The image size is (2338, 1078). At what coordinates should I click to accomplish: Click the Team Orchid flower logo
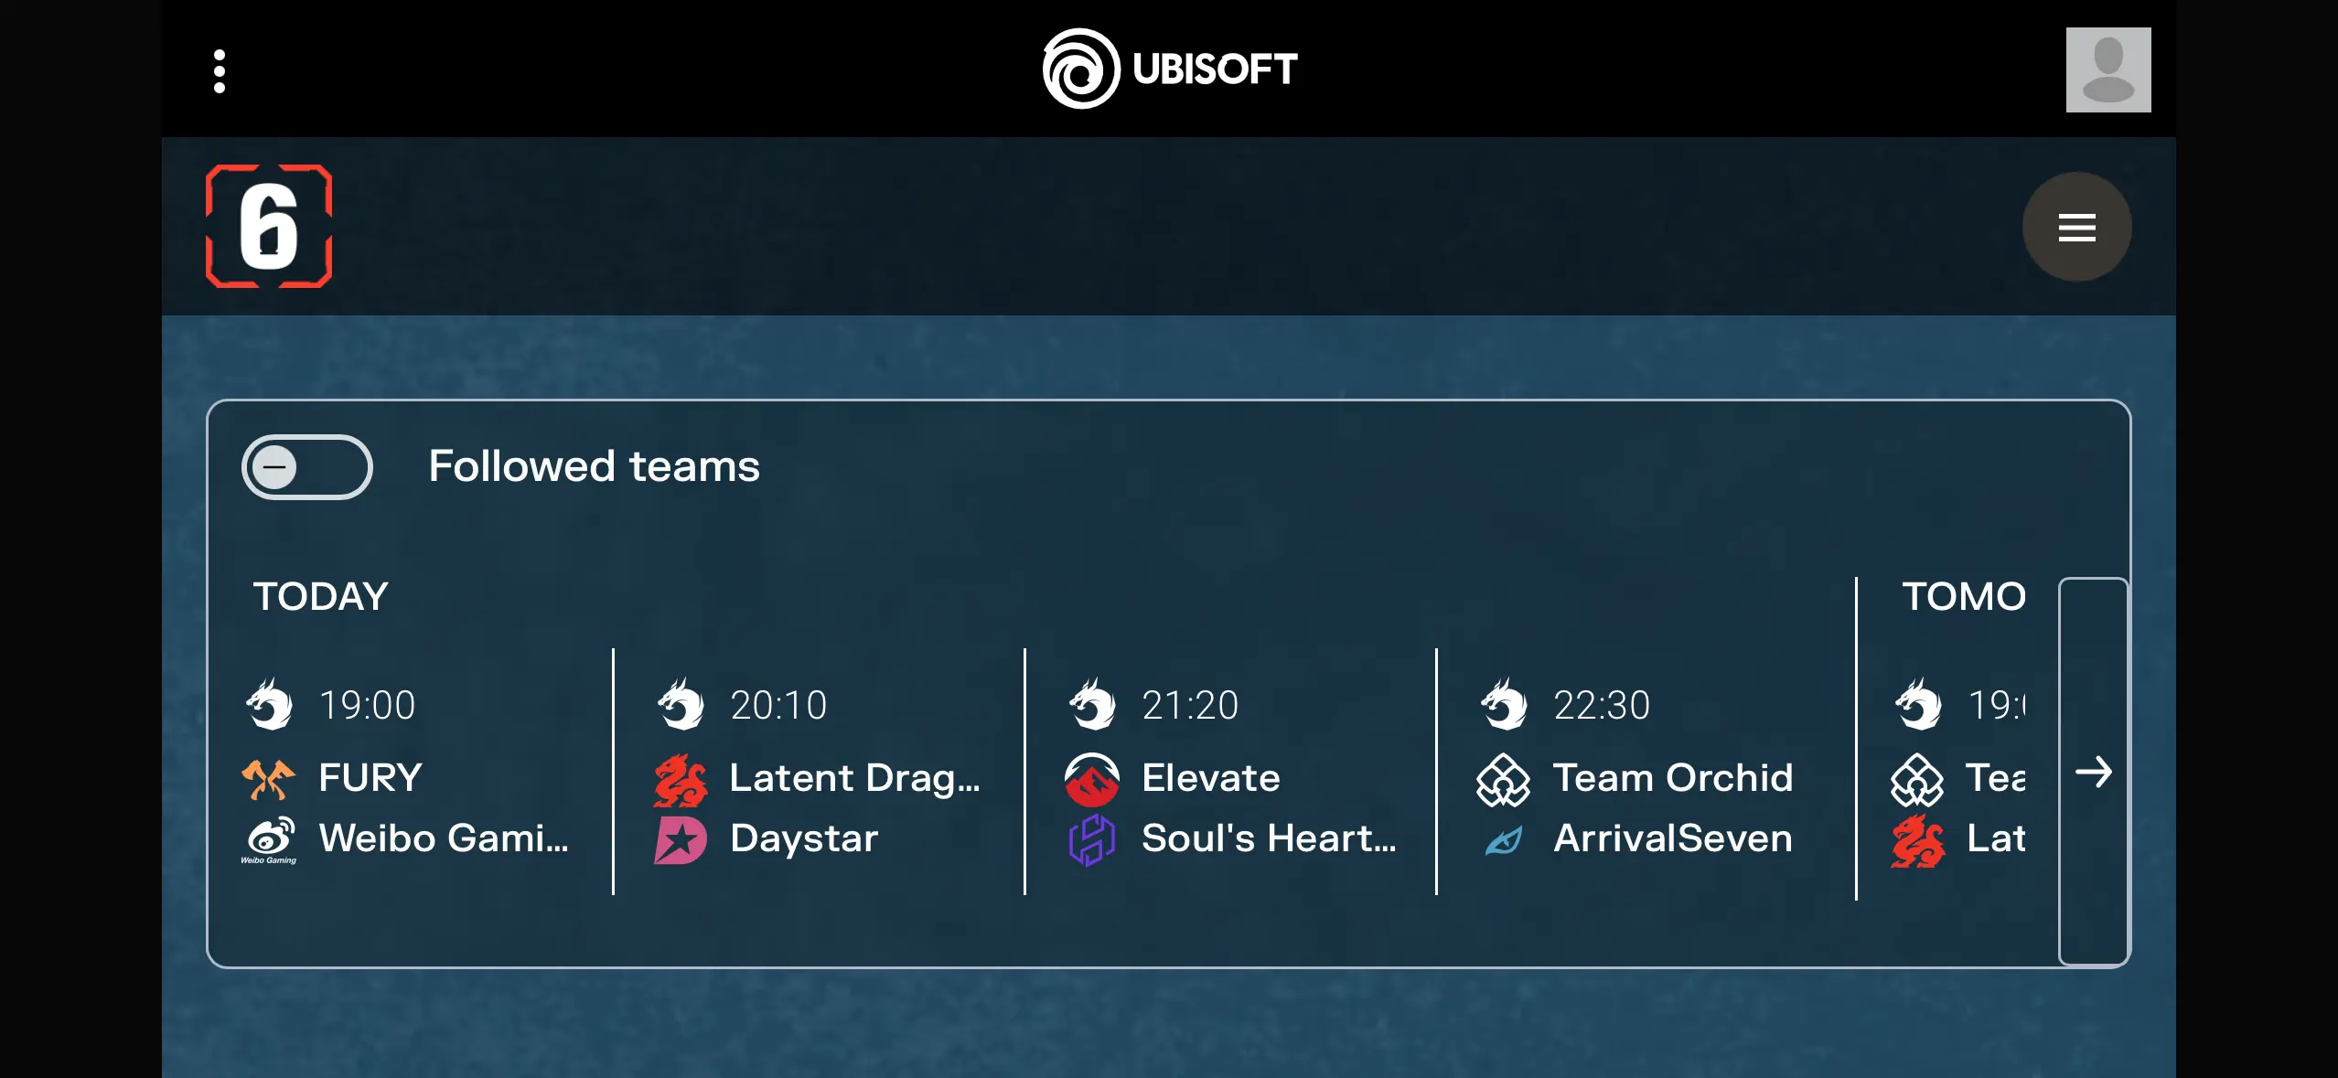[x=1503, y=779]
